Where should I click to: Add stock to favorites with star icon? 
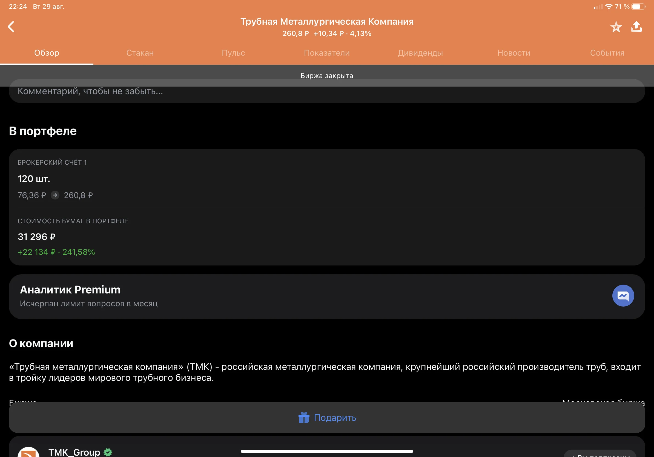(616, 27)
